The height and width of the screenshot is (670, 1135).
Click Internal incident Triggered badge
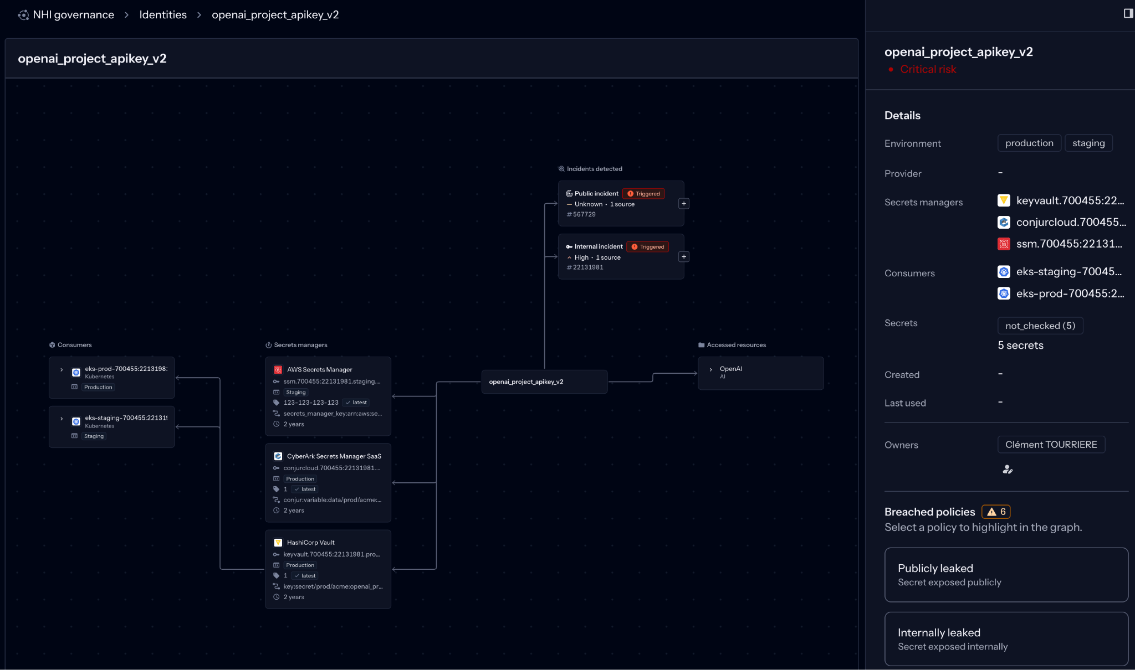pos(647,247)
